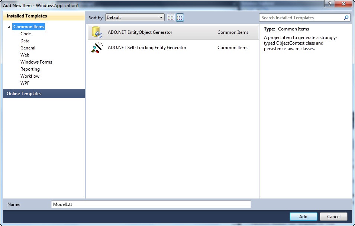Viewport: 355px width, 226px height.
Task: Click the Name field containing Model1.tt
Action: coord(151,204)
